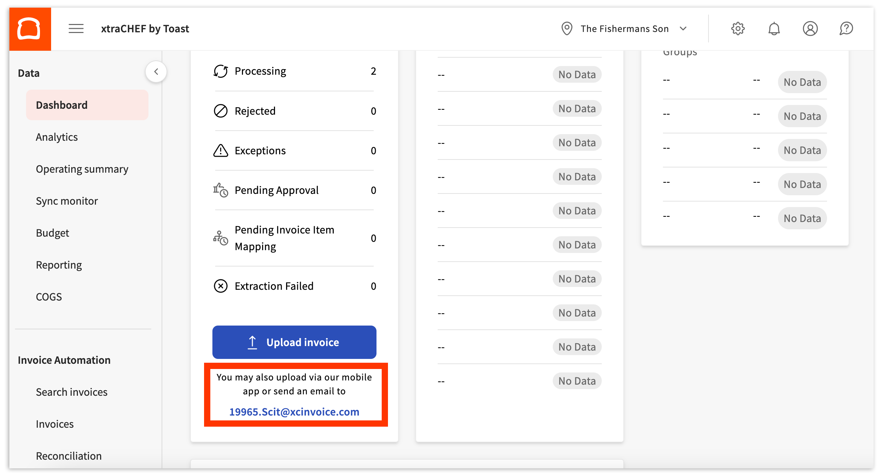Click the location pin icon
Screen dimensions: 883x476
[567, 28]
